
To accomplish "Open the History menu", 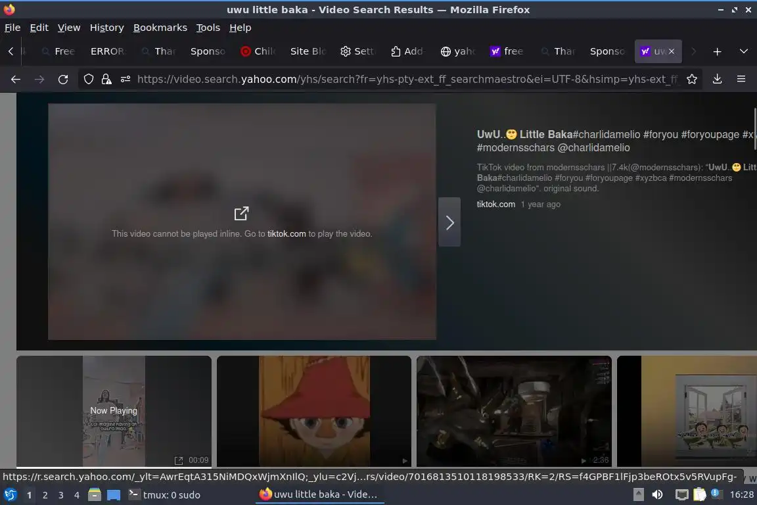I will tap(106, 28).
